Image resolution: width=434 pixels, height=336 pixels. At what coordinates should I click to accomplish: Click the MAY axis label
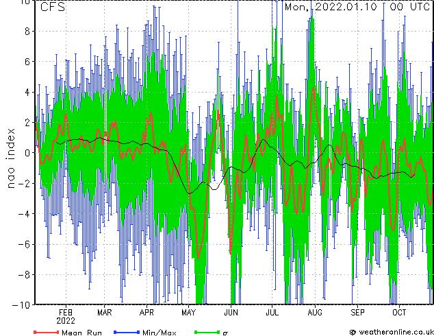click(x=188, y=313)
